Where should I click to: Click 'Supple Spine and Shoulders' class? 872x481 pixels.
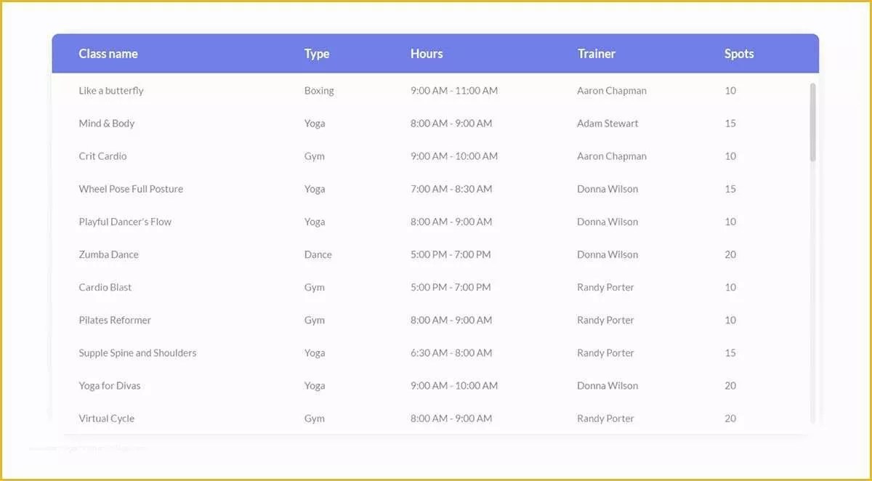pos(137,352)
